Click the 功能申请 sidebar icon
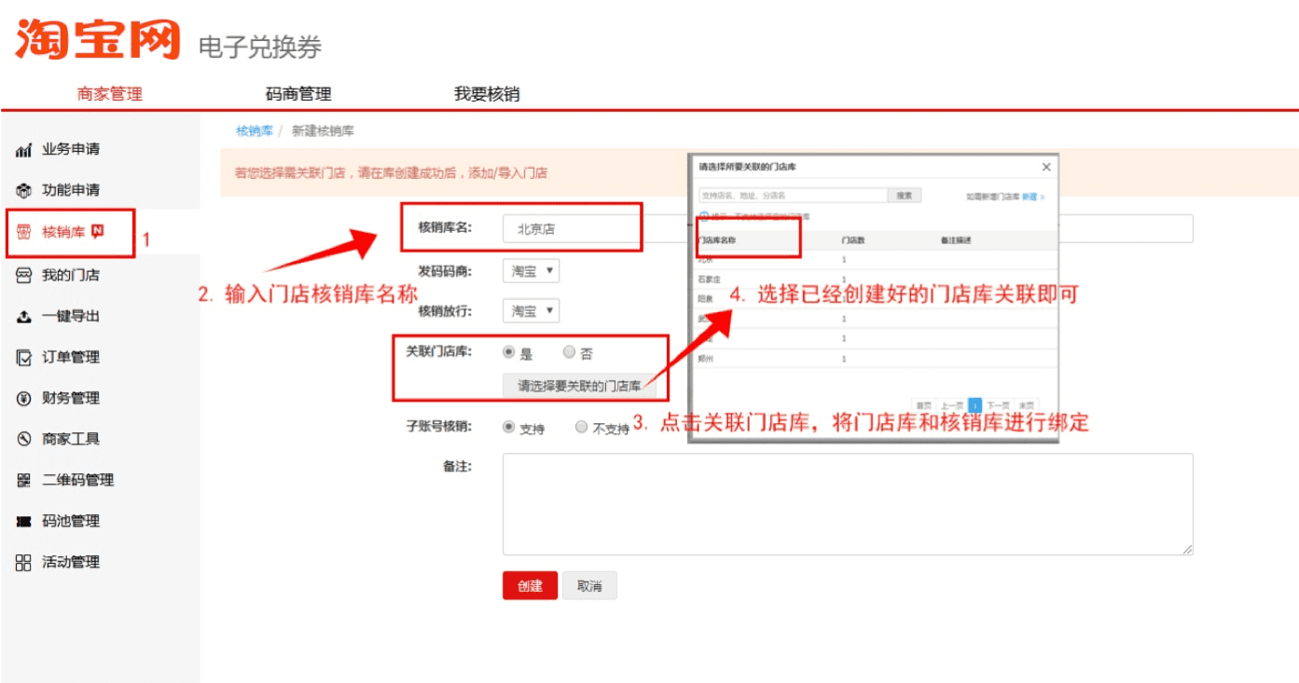This screenshot has width=1299, height=683. click(x=24, y=191)
